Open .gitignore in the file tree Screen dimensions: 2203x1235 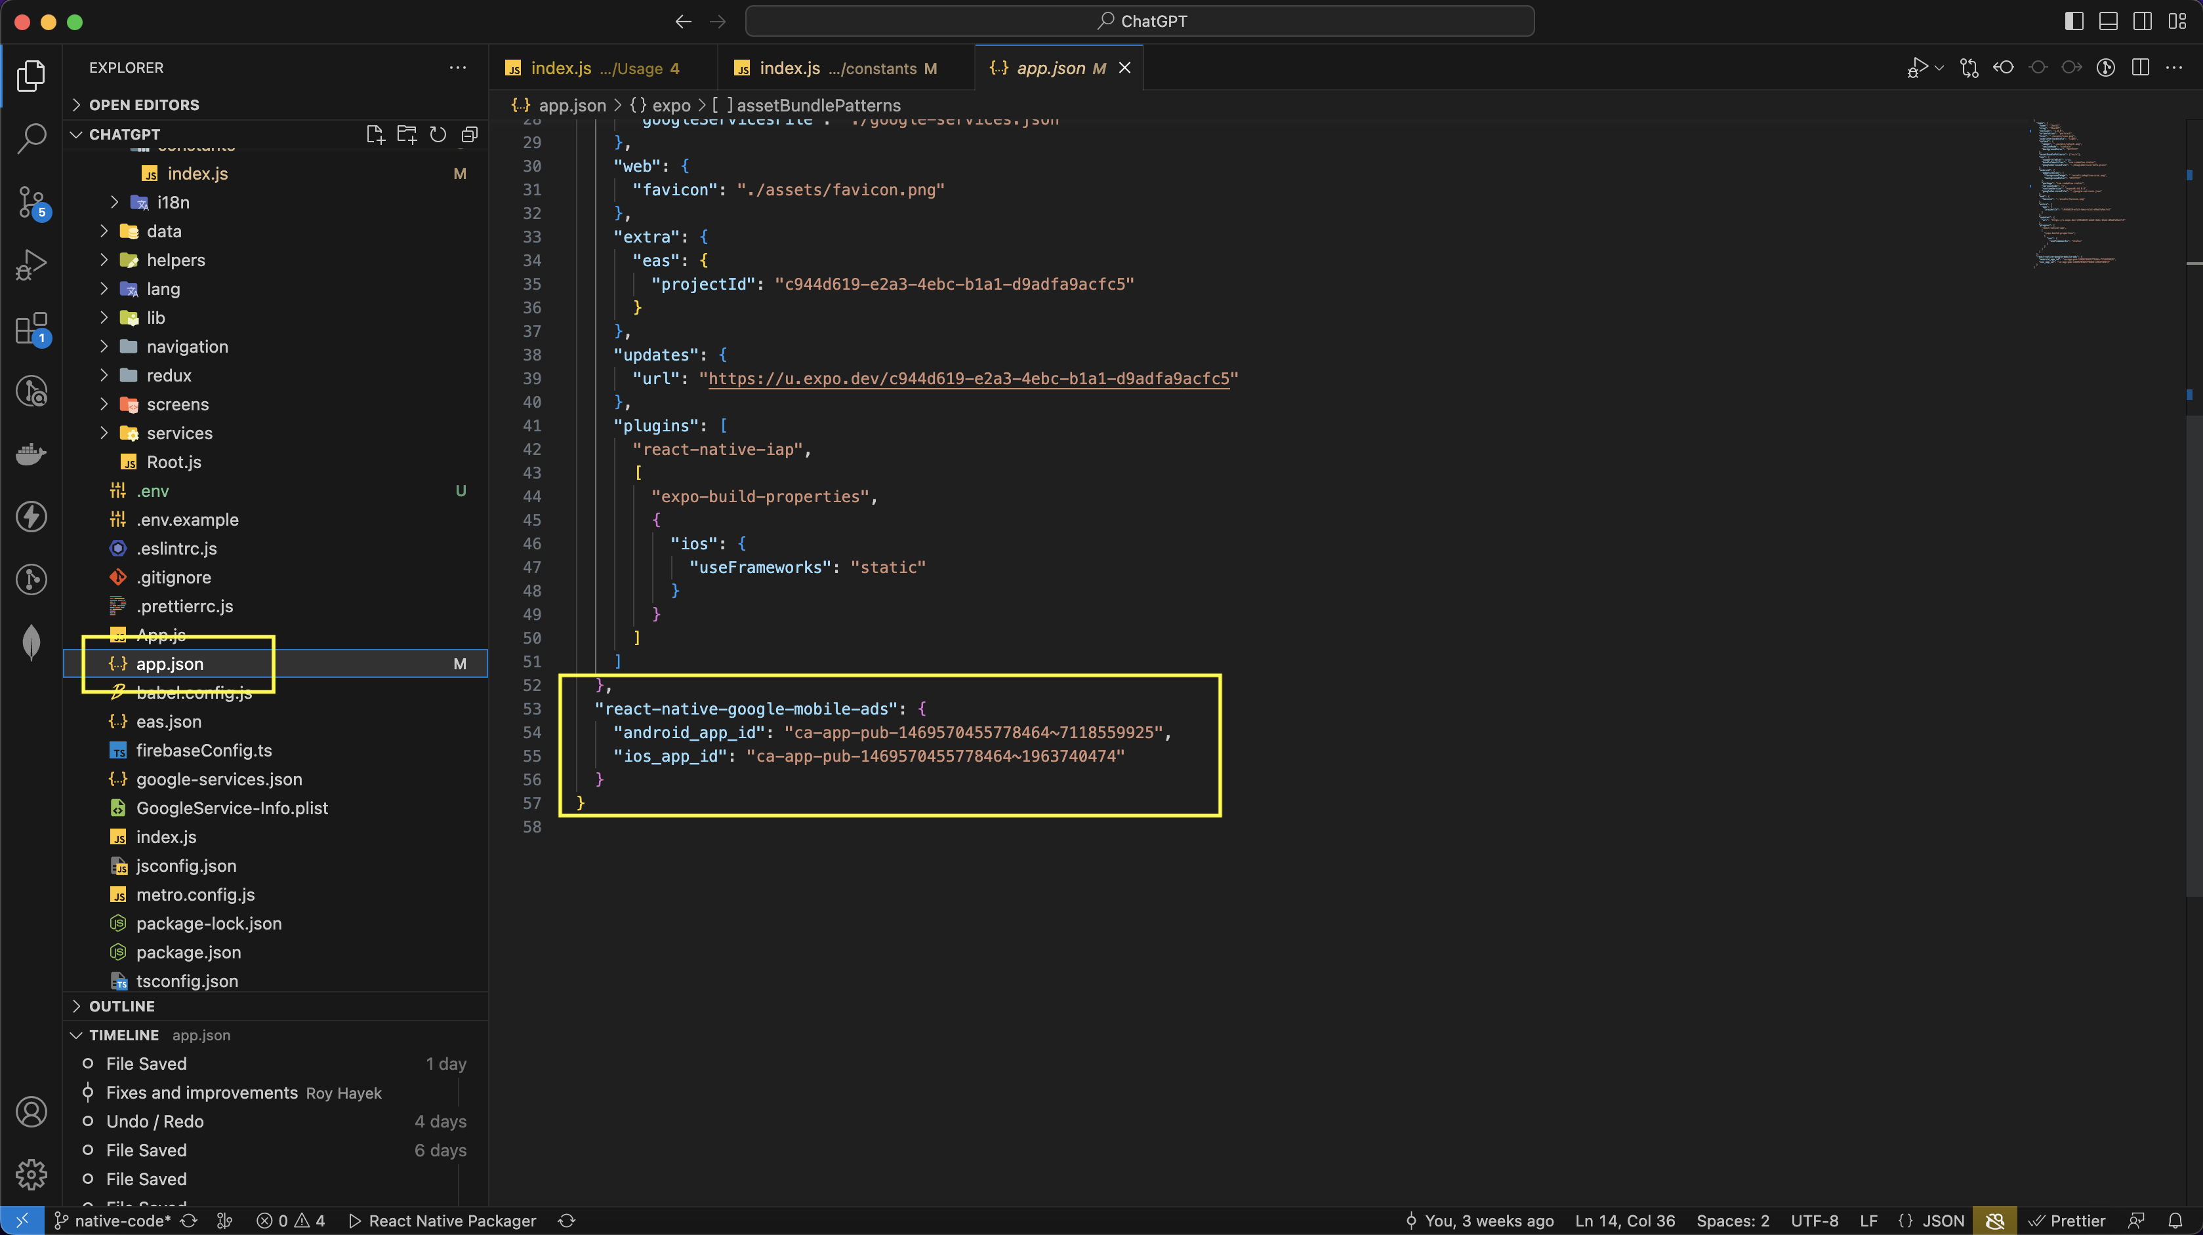tap(276, 577)
